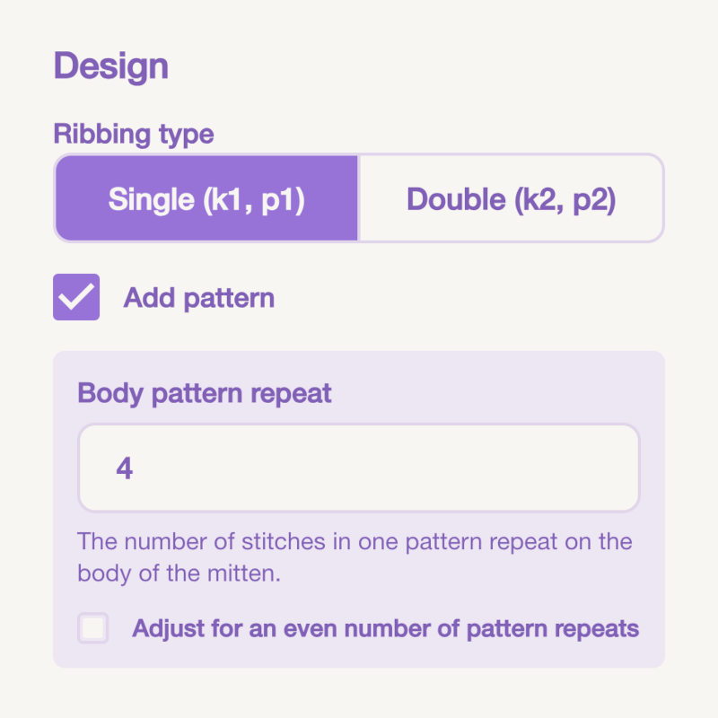Click the Ribbing type label
The image size is (718, 718).
[x=134, y=134]
